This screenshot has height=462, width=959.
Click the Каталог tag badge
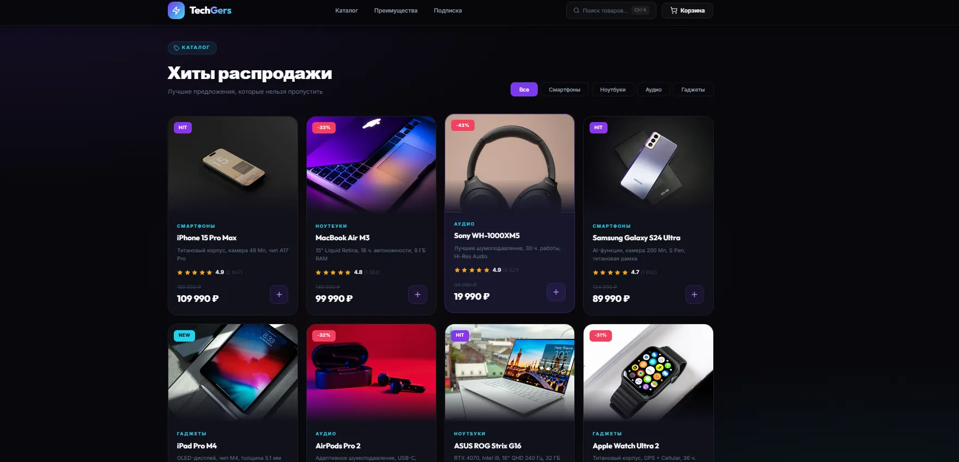tap(192, 48)
